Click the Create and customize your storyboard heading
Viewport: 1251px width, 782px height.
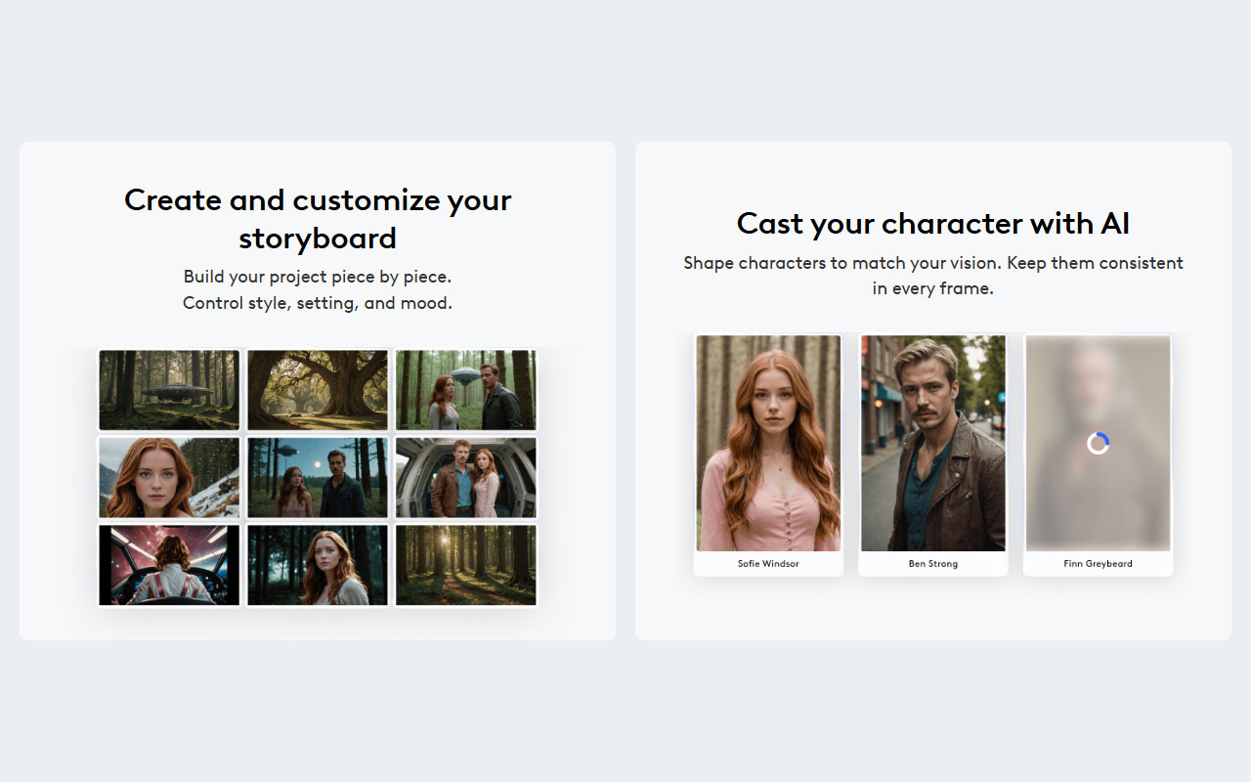(x=318, y=219)
